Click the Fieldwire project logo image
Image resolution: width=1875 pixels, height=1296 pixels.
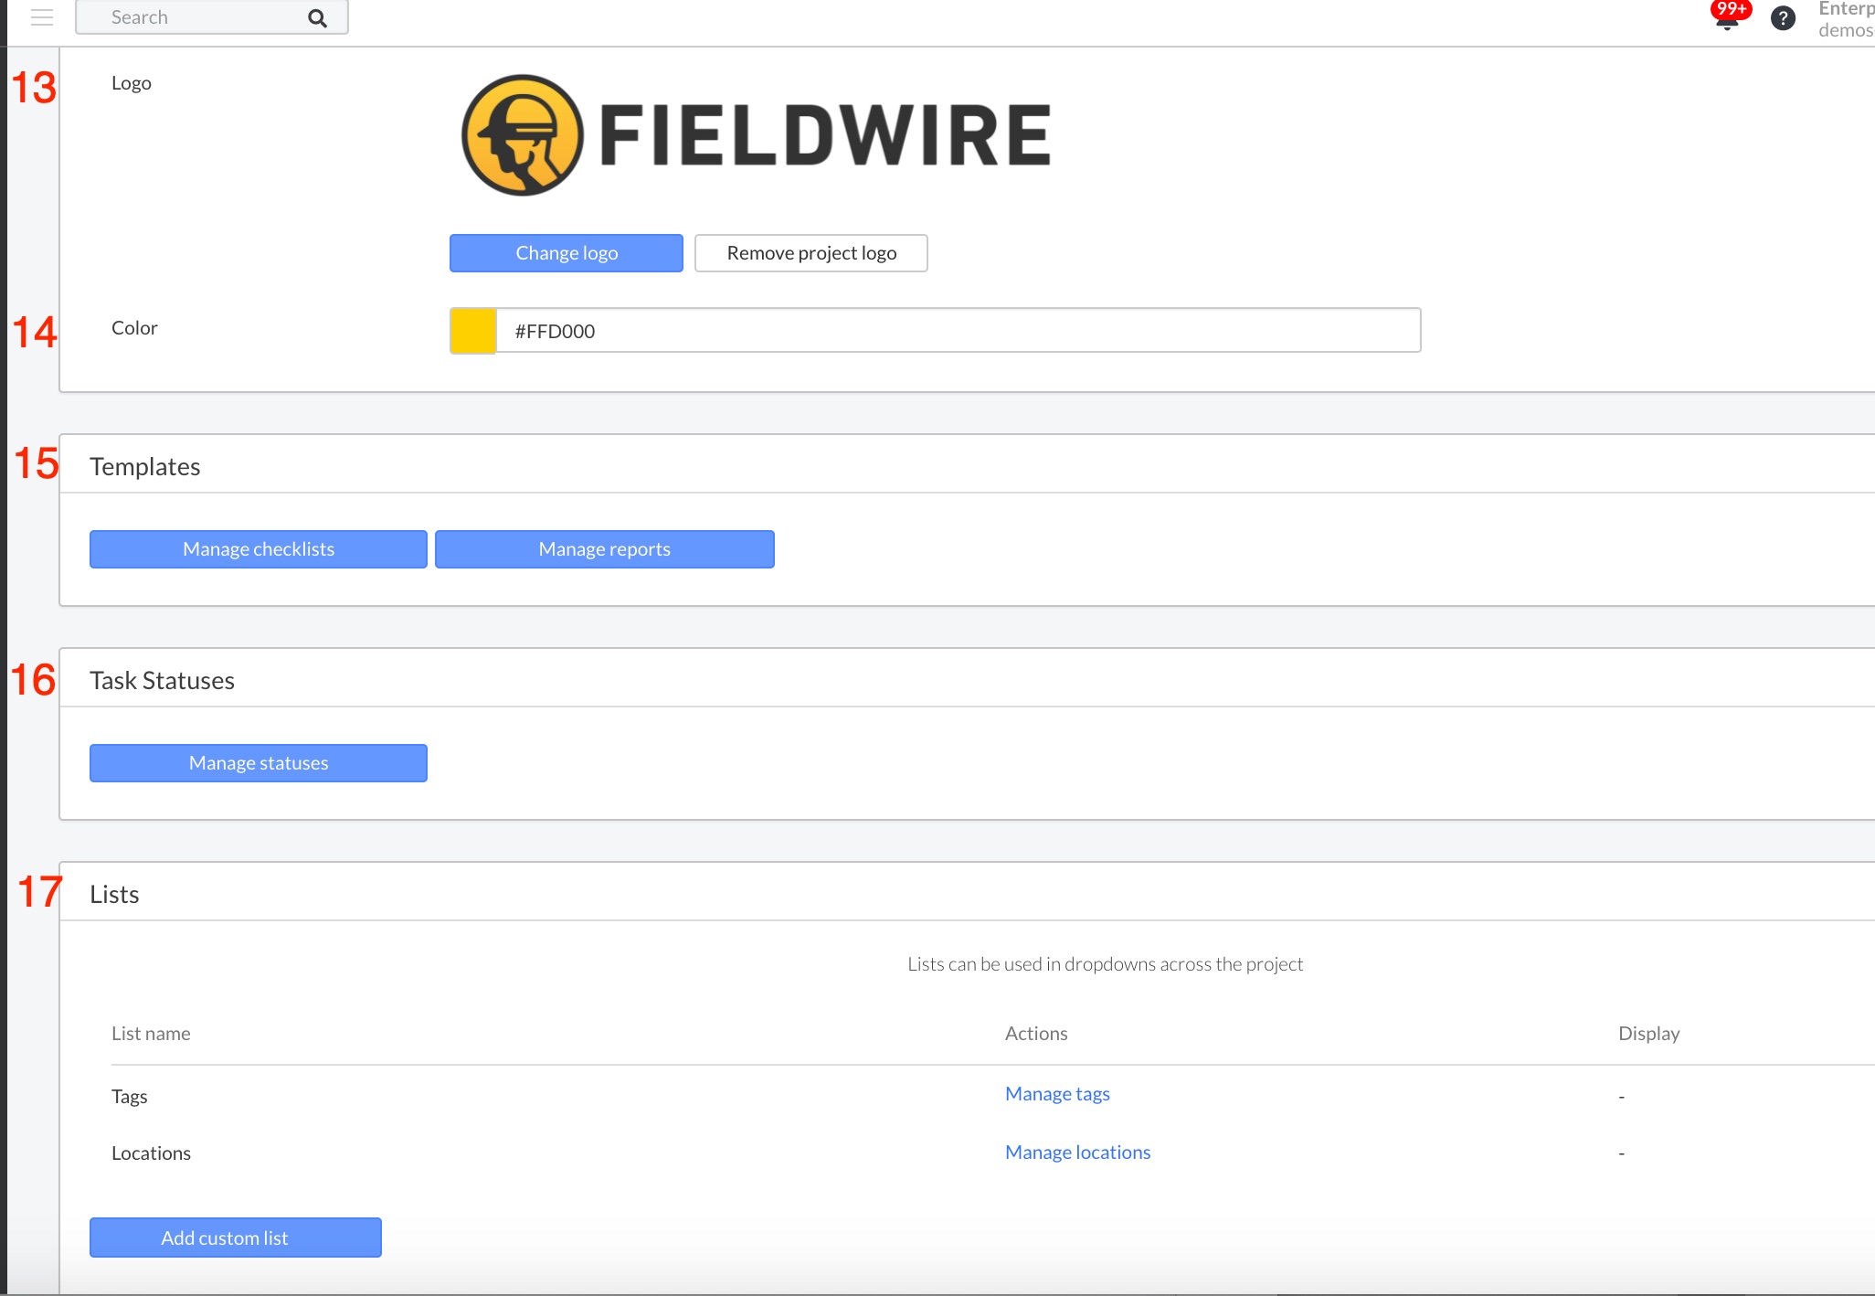(756, 135)
